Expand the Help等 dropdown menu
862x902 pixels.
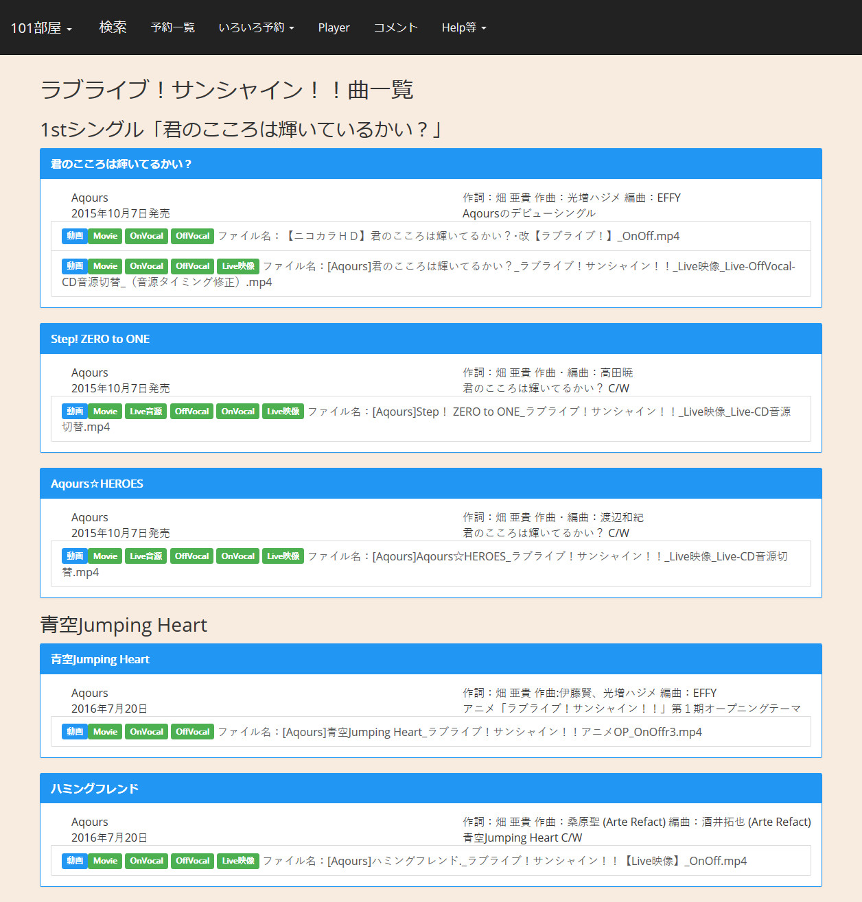(x=464, y=27)
